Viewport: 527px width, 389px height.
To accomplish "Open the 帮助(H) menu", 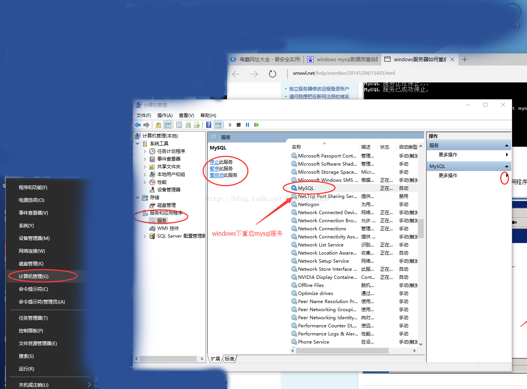I will pos(208,116).
